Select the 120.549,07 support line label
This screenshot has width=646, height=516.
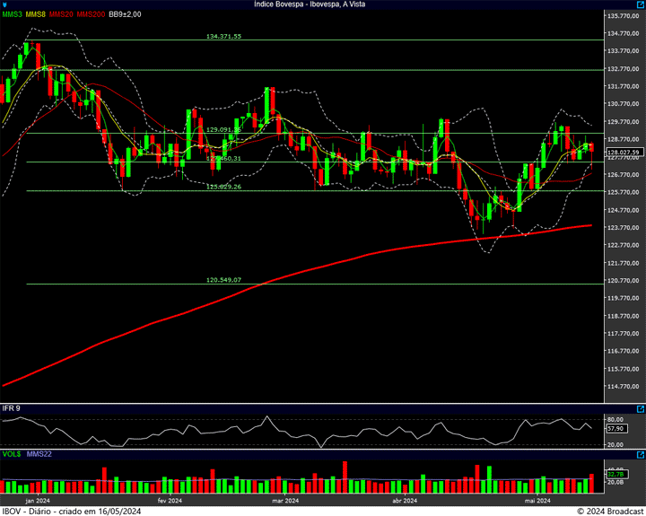223,280
